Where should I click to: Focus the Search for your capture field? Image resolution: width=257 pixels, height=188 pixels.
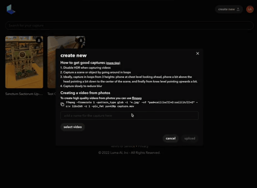click(x=129, y=25)
